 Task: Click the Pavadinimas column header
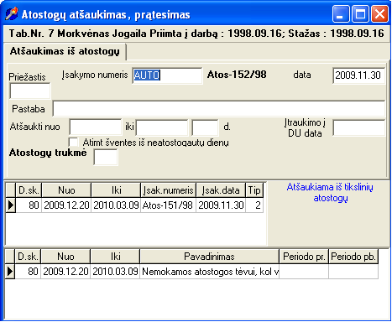(209, 257)
